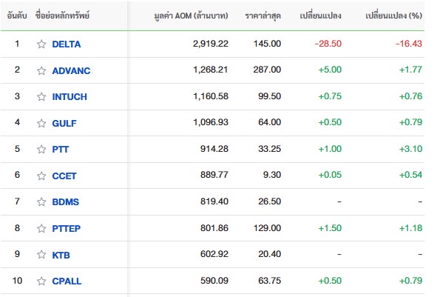Viewport: 437px width, 297px height.
Task: Click the BDMS star icon
Action: pos(41,201)
